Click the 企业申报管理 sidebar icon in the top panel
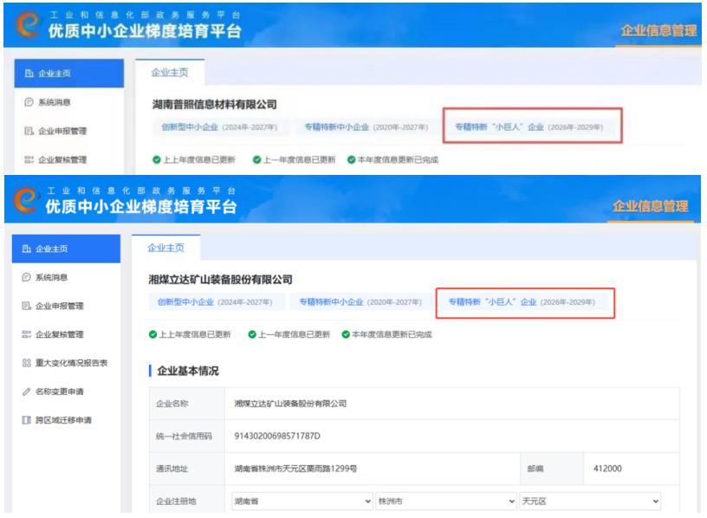The width and height of the screenshot is (707, 518). pyautogui.click(x=29, y=131)
